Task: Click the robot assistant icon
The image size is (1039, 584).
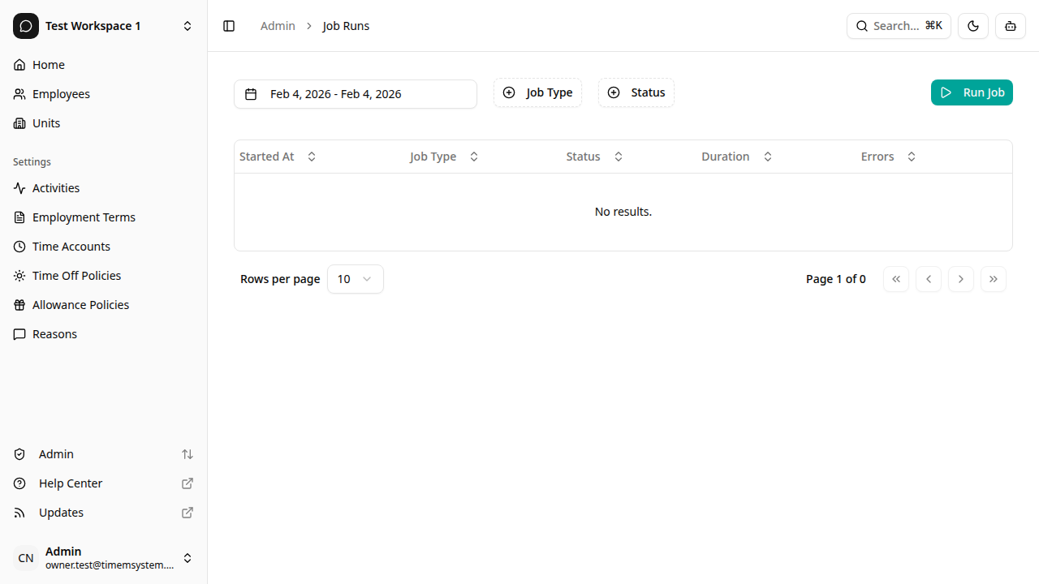Action: click(x=1011, y=26)
